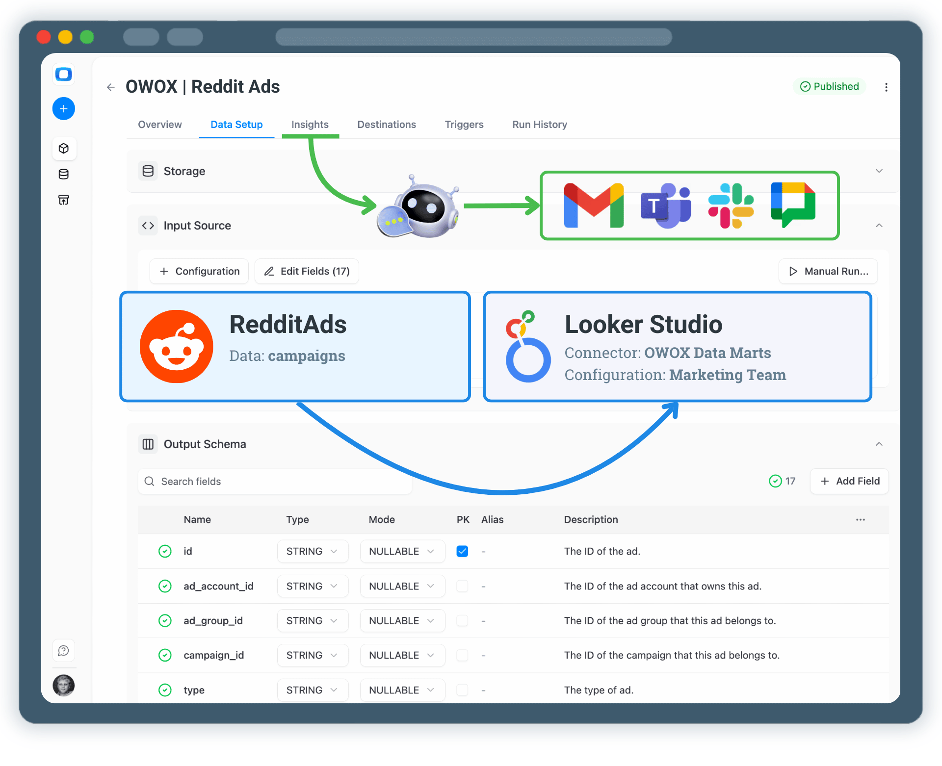This screenshot has height=766, width=942.
Task: Open the database storage icon in sidebar
Action: (x=64, y=174)
